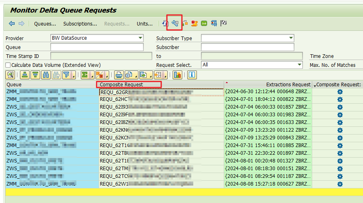The height and width of the screenshot is (203, 363).
Task: Expand the filter funnel's dropdown arrow
Action: (73, 75)
